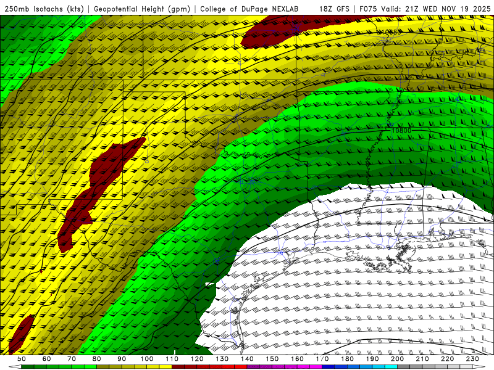Click the 210 knot legend label
This screenshot has width=494, height=370.
tap(422, 359)
